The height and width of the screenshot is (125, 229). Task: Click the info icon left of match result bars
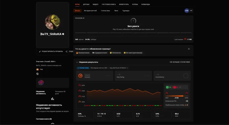pyautogui.click(x=85, y=106)
